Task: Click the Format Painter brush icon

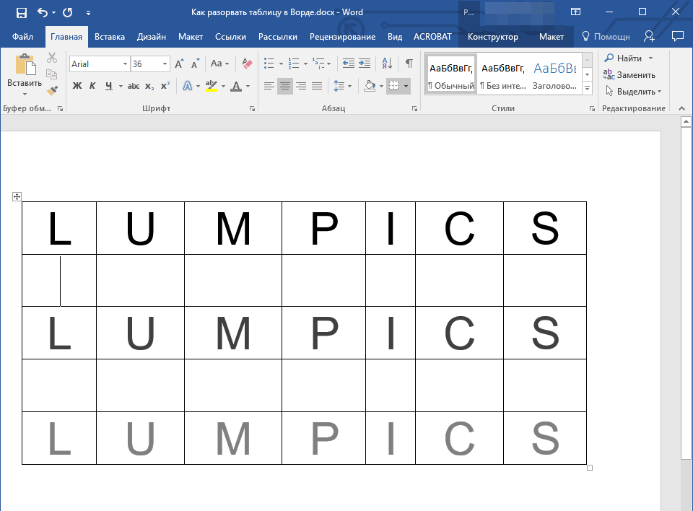Action: 52,91
